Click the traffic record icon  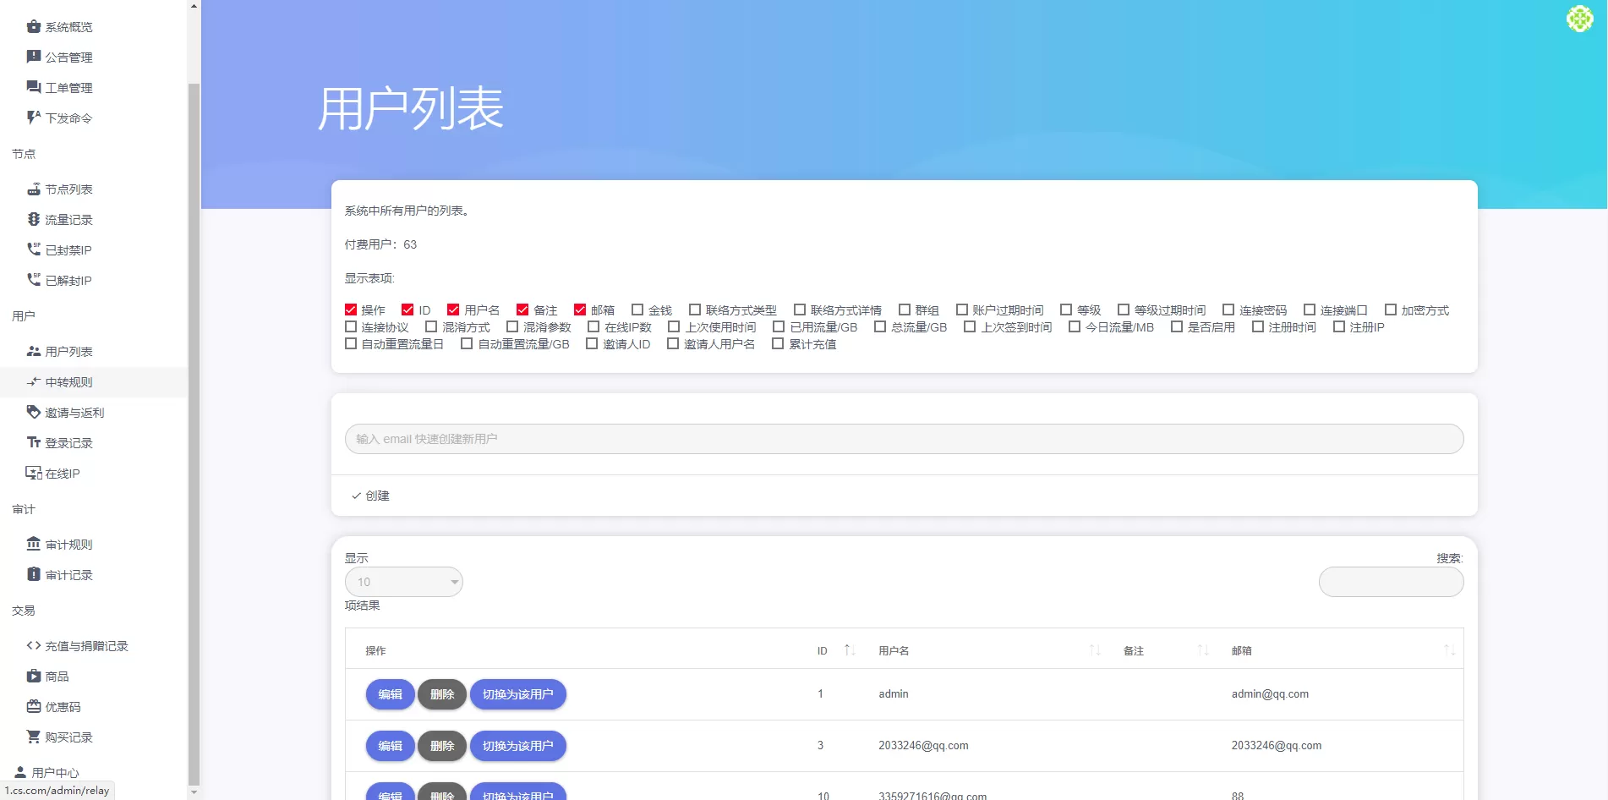(34, 220)
